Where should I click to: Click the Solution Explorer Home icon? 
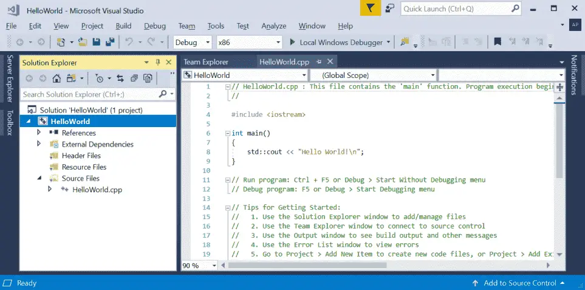56,78
